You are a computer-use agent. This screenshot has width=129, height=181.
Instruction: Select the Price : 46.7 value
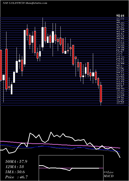(x=16, y=177)
